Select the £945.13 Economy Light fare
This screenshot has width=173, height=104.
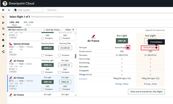click(x=48, y=65)
